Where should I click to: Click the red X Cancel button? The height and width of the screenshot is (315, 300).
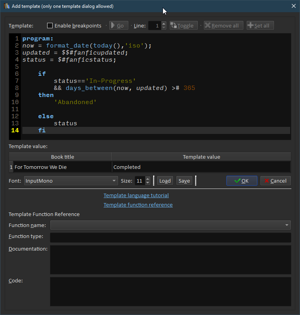[x=275, y=181]
